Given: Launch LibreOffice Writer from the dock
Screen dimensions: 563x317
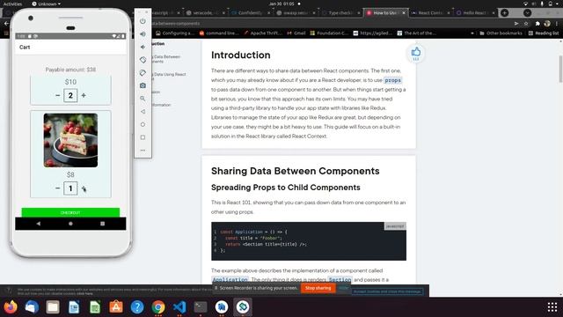Looking at the screenshot, I should [74, 307].
